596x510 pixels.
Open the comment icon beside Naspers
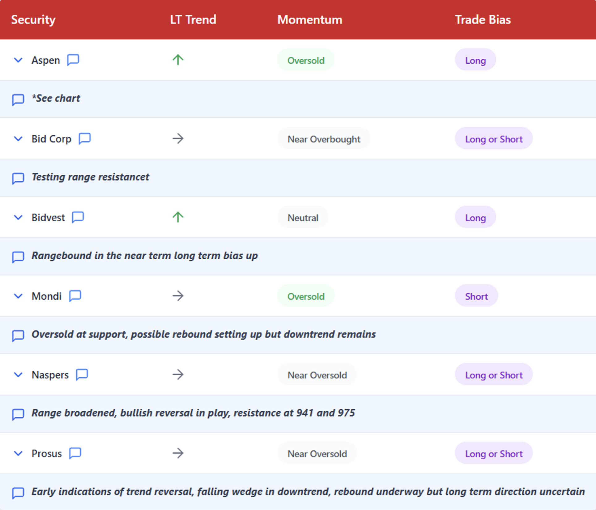click(x=82, y=374)
